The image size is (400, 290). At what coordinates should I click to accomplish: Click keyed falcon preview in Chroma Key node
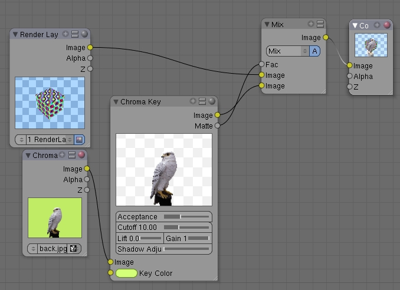pyautogui.click(x=164, y=170)
